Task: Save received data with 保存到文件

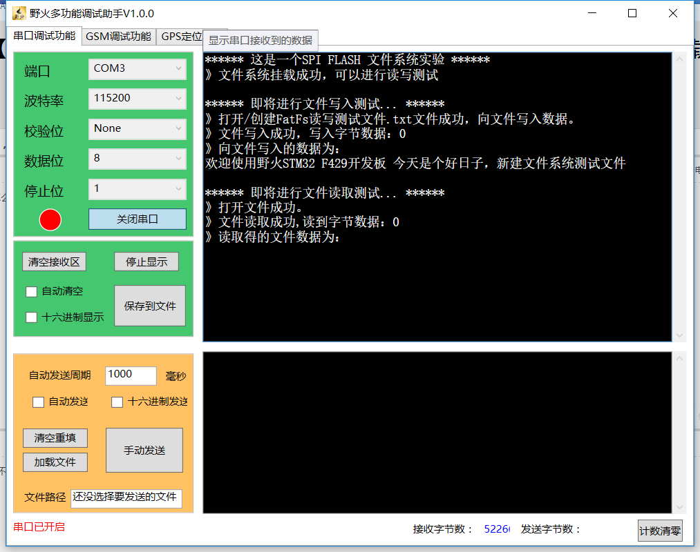Action: point(149,306)
